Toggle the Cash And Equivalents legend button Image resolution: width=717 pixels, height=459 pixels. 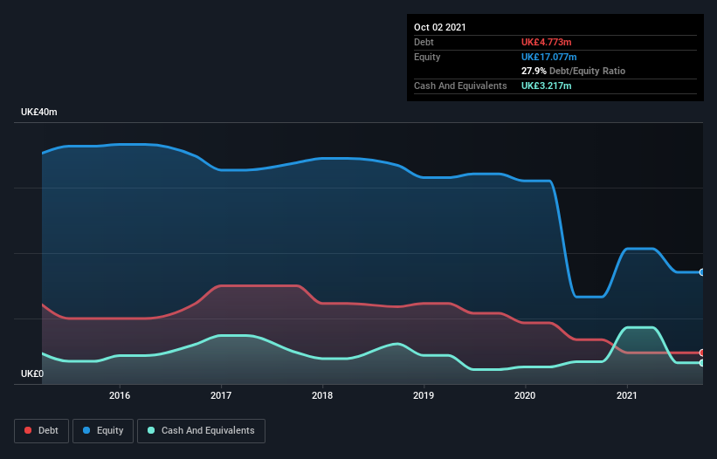(x=201, y=431)
